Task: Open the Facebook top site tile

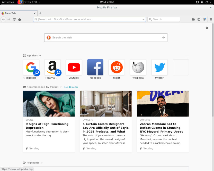Action: coord(95,67)
